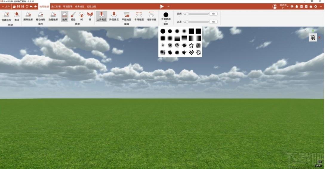Viewport: 325px width, 169px height.
Task: Open the user account dropdown arrow
Action: (288, 7)
